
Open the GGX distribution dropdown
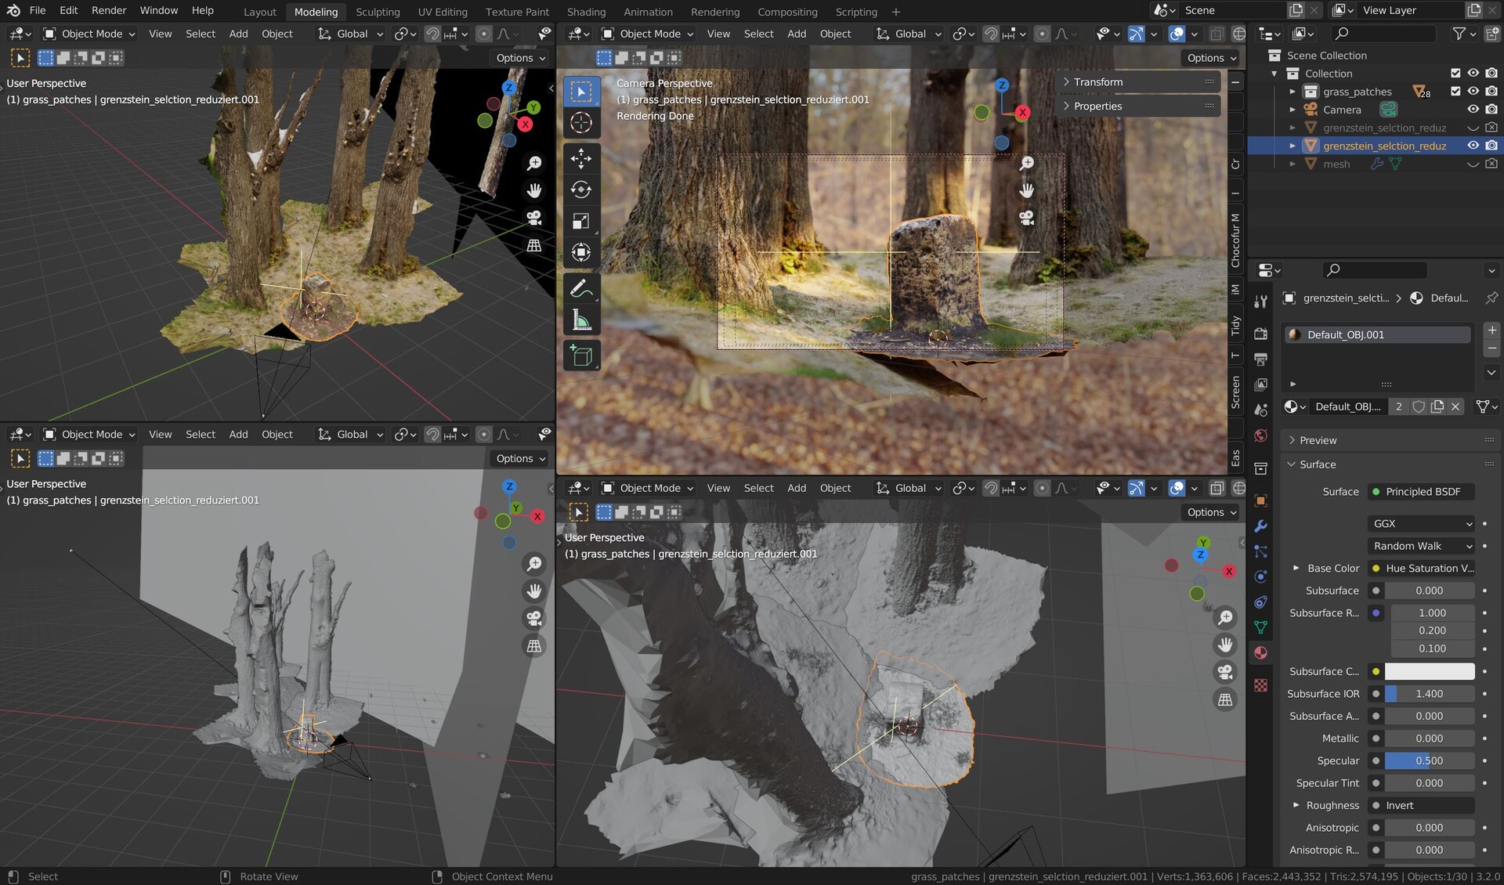click(x=1422, y=523)
